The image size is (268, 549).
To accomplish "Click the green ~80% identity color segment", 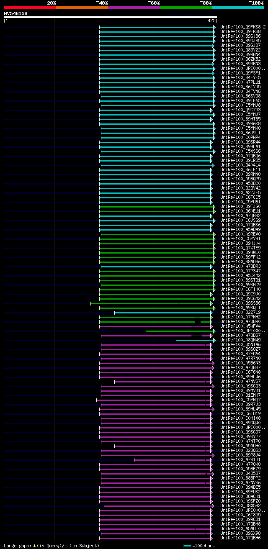I will (x=186, y=8).
